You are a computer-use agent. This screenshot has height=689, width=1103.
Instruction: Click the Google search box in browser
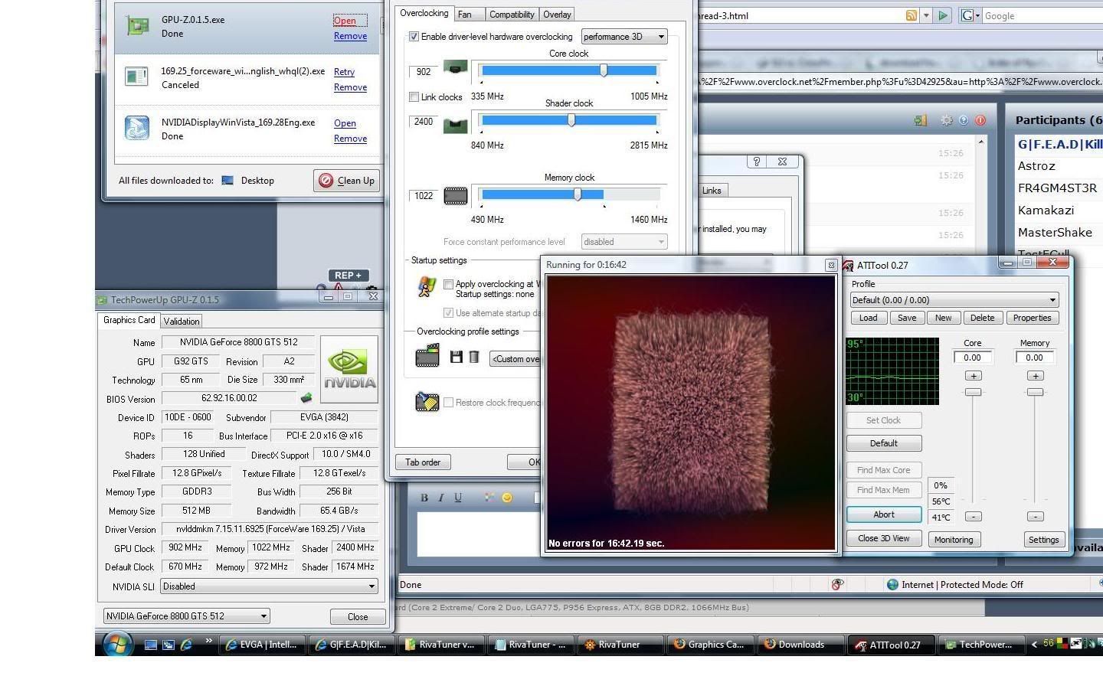pos(1042,15)
